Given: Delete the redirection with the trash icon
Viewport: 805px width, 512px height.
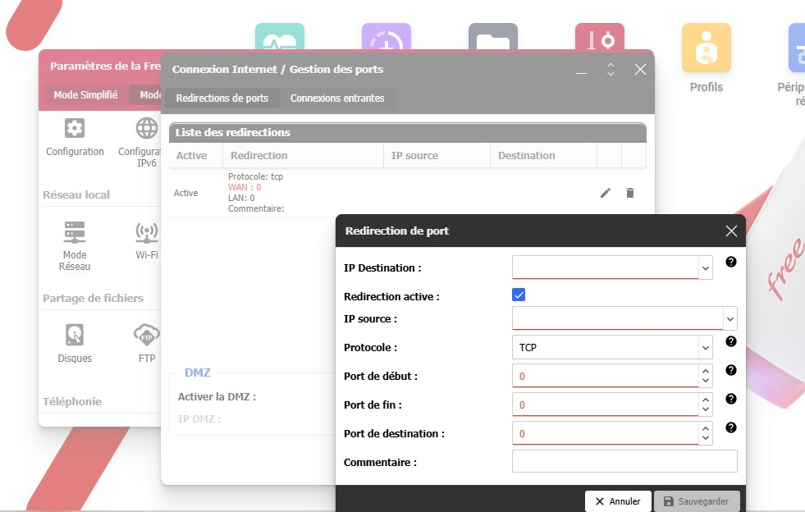Looking at the screenshot, I should (x=630, y=193).
